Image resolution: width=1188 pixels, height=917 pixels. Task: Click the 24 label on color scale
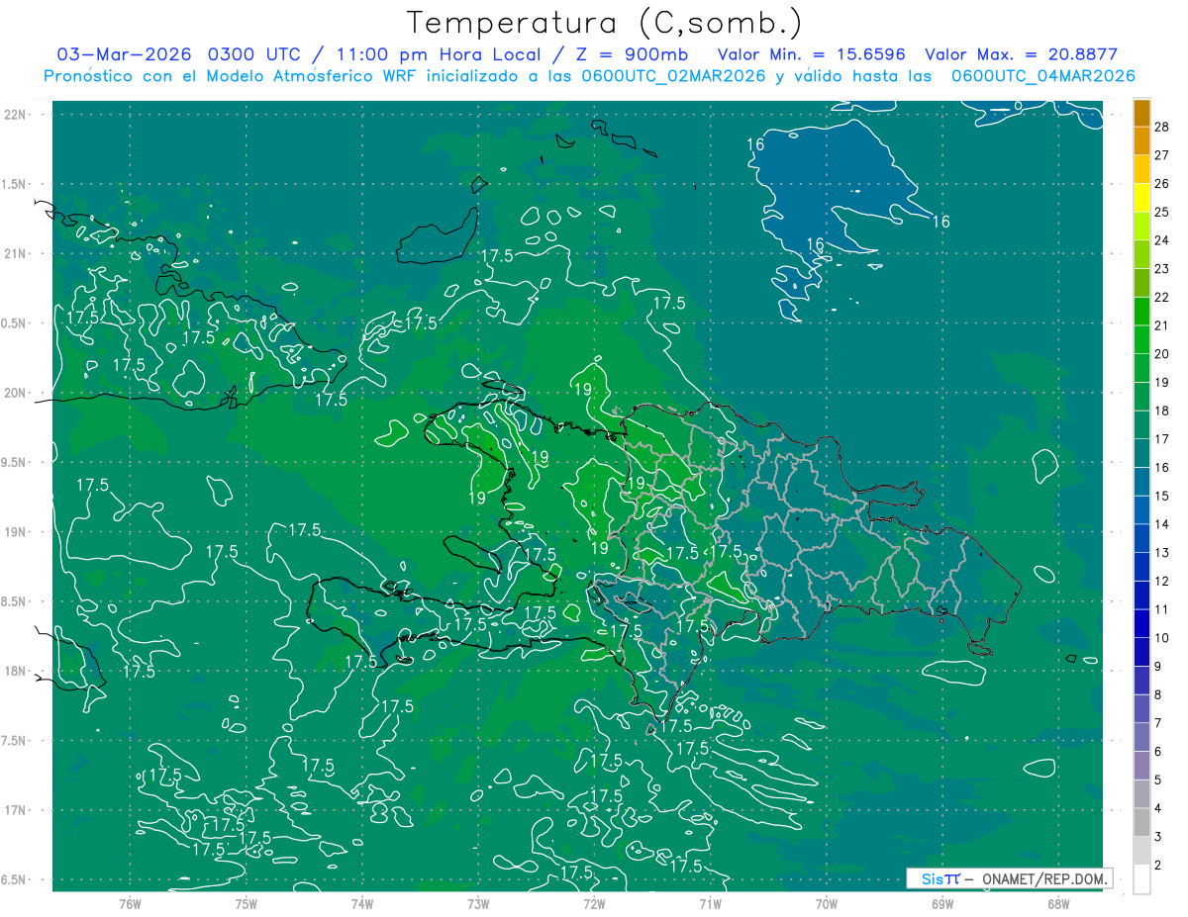coord(1162,240)
